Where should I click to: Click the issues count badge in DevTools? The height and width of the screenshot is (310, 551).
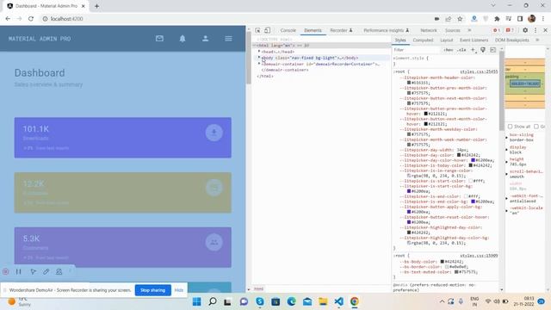coord(510,30)
